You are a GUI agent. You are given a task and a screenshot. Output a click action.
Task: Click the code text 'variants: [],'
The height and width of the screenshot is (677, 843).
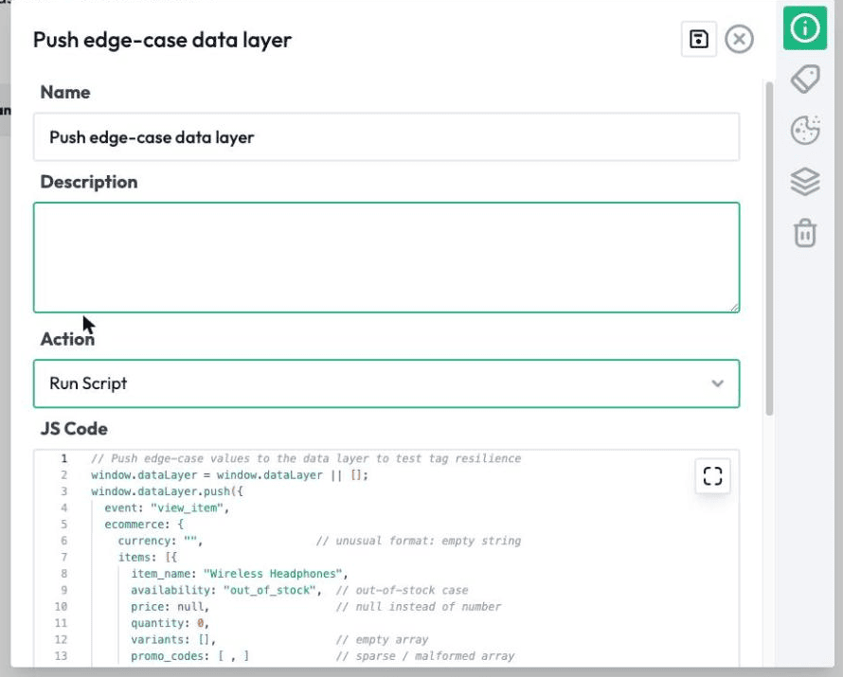pyautogui.click(x=173, y=640)
